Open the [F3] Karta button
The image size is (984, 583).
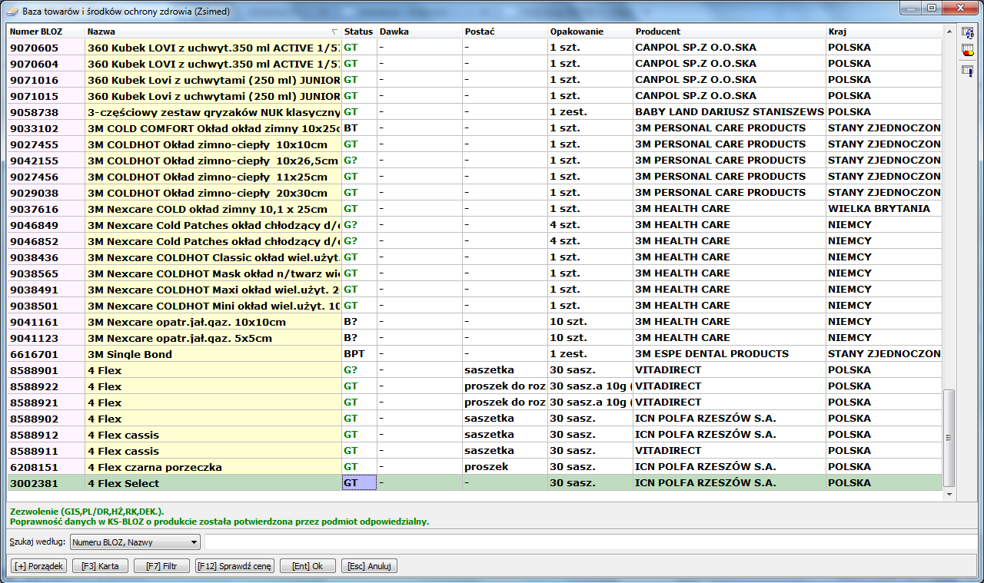tap(100, 566)
